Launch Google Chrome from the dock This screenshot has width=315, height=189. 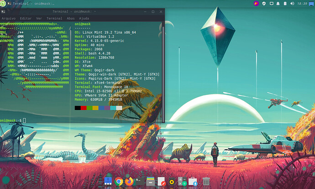[119, 182]
